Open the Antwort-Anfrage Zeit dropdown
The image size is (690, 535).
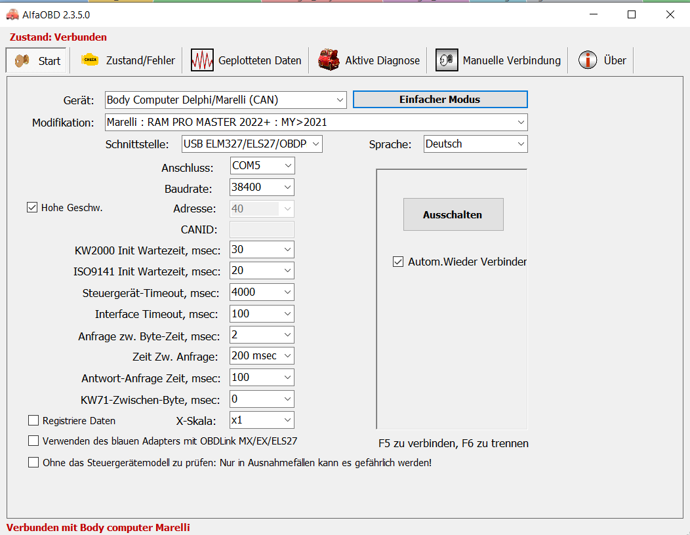(262, 377)
